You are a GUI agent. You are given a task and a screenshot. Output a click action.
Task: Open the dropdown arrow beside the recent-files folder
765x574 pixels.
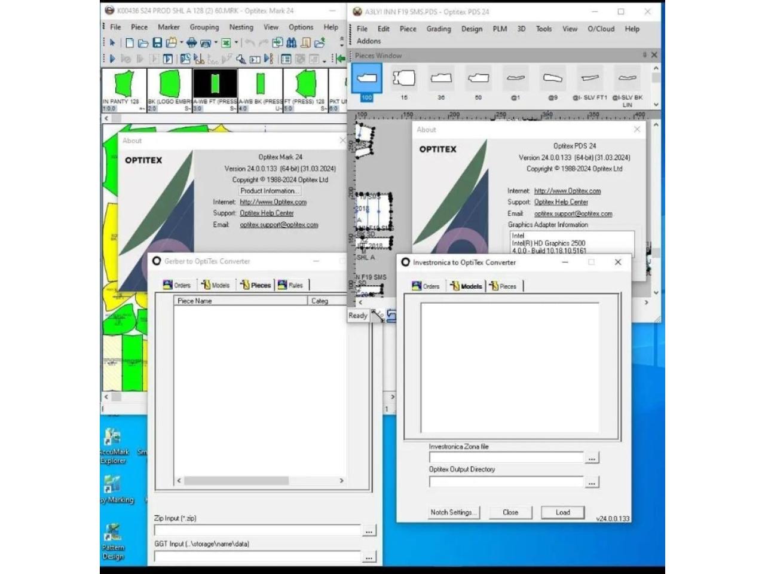(x=182, y=43)
